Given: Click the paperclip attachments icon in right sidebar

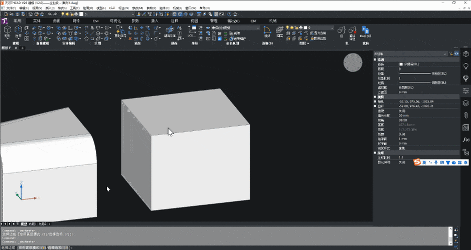Looking at the screenshot, I should tap(465, 115).
